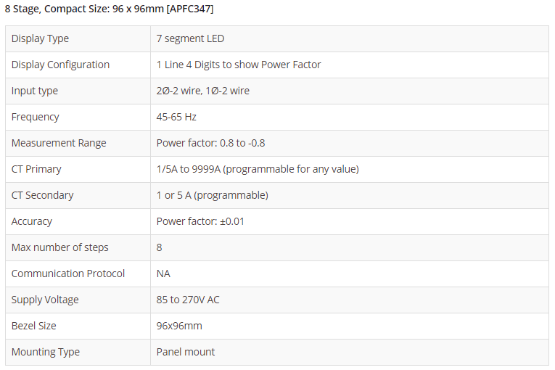Click the Input type label cell
This screenshot has height=370, width=555.
pyautogui.click(x=35, y=91)
